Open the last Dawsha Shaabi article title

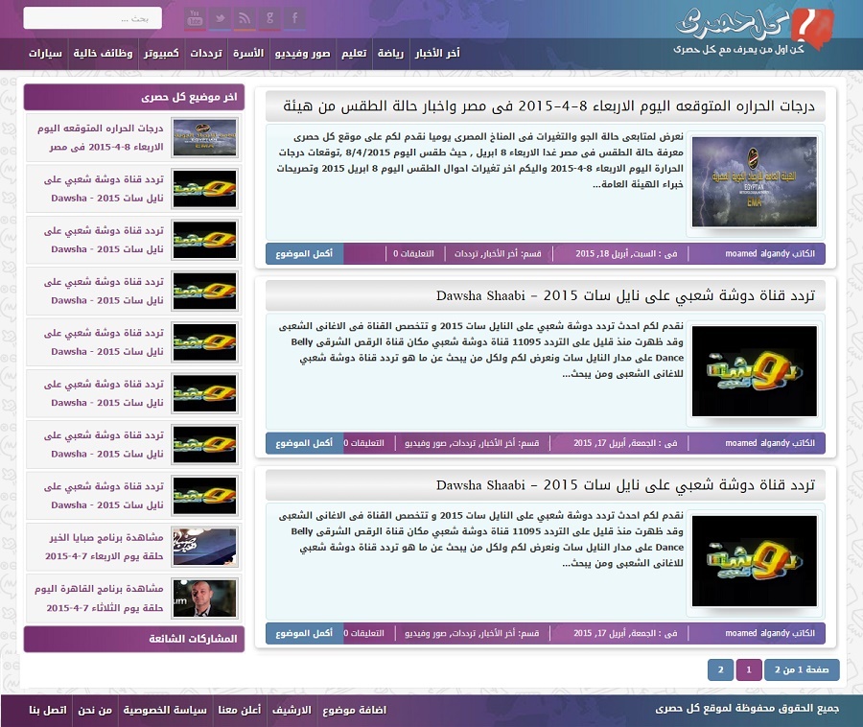coord(625,485)
